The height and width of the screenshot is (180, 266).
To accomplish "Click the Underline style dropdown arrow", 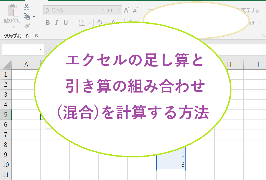I will (x=72, y=23).
